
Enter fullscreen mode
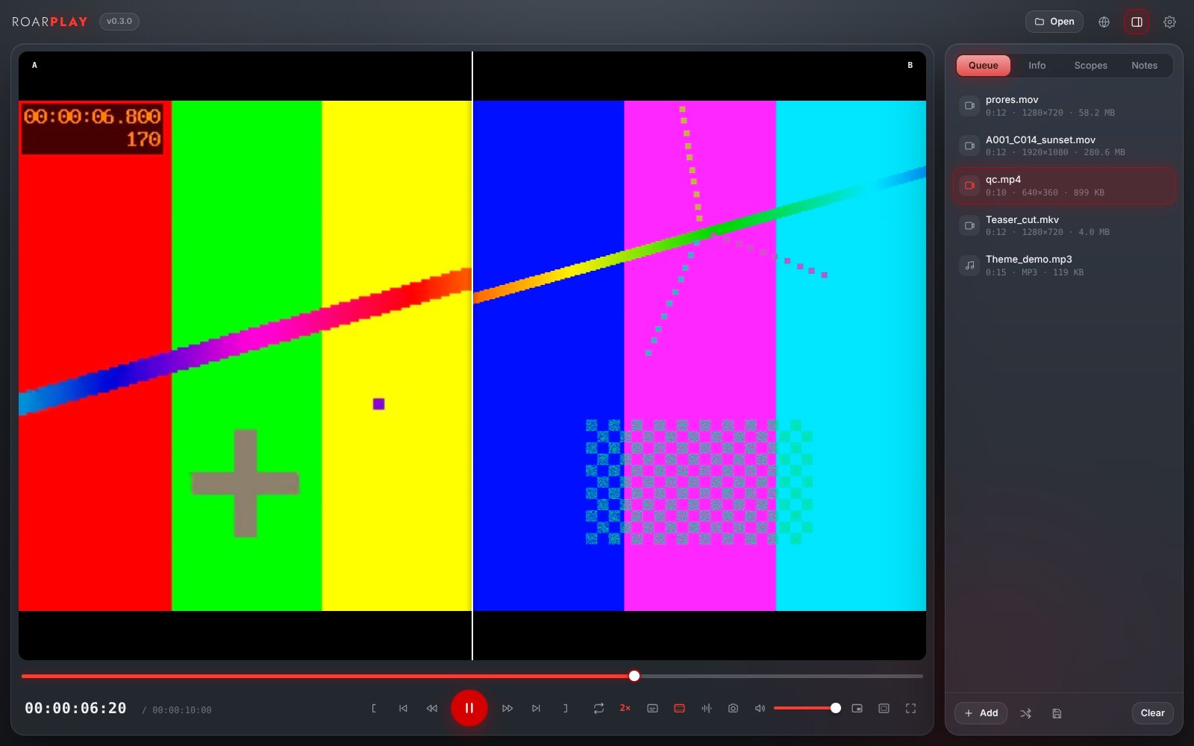pyautogui.click(x=910, y=708)
